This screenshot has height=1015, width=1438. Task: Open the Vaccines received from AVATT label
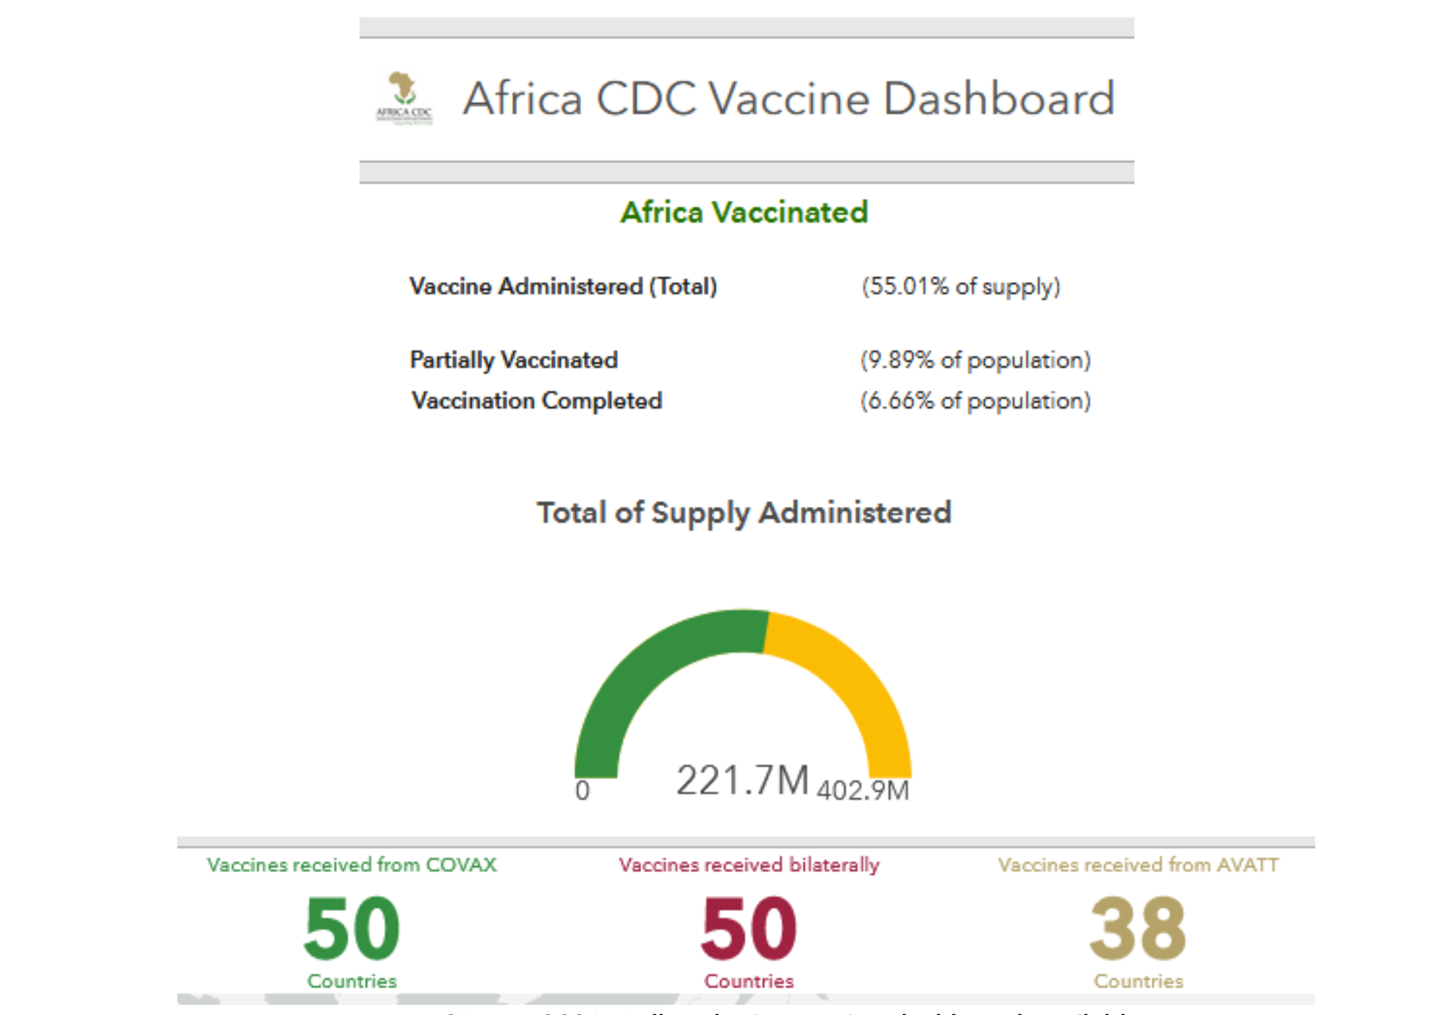(x=1138, y=865)
